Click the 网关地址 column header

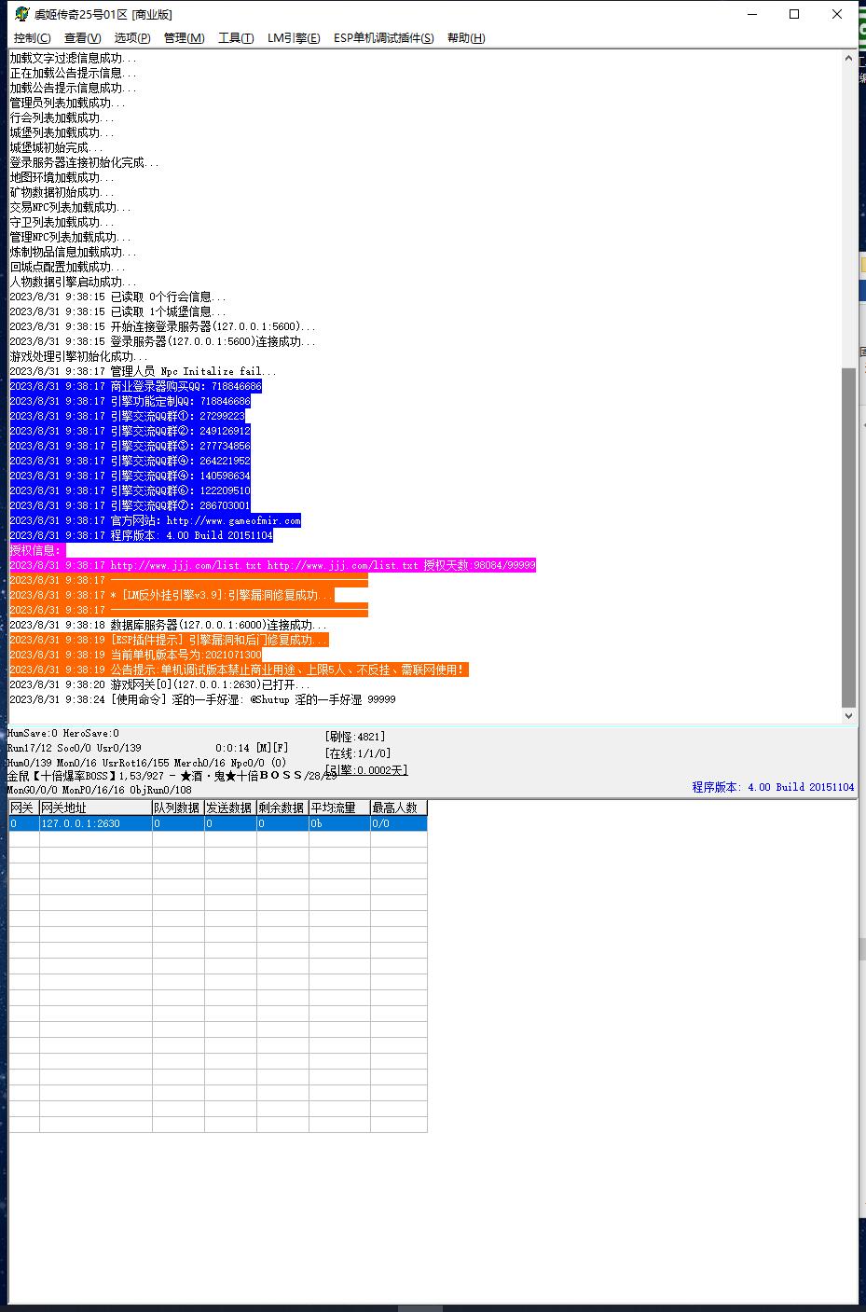click(x=95, y=808)
